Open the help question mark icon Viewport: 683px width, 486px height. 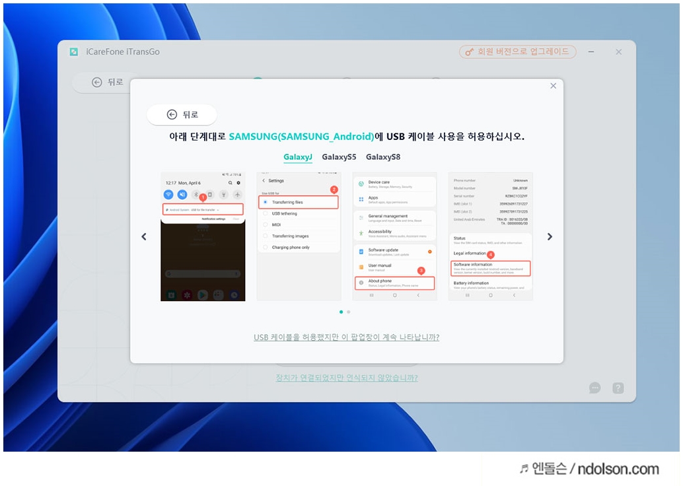pyautogui.click(x=618, y=388)
